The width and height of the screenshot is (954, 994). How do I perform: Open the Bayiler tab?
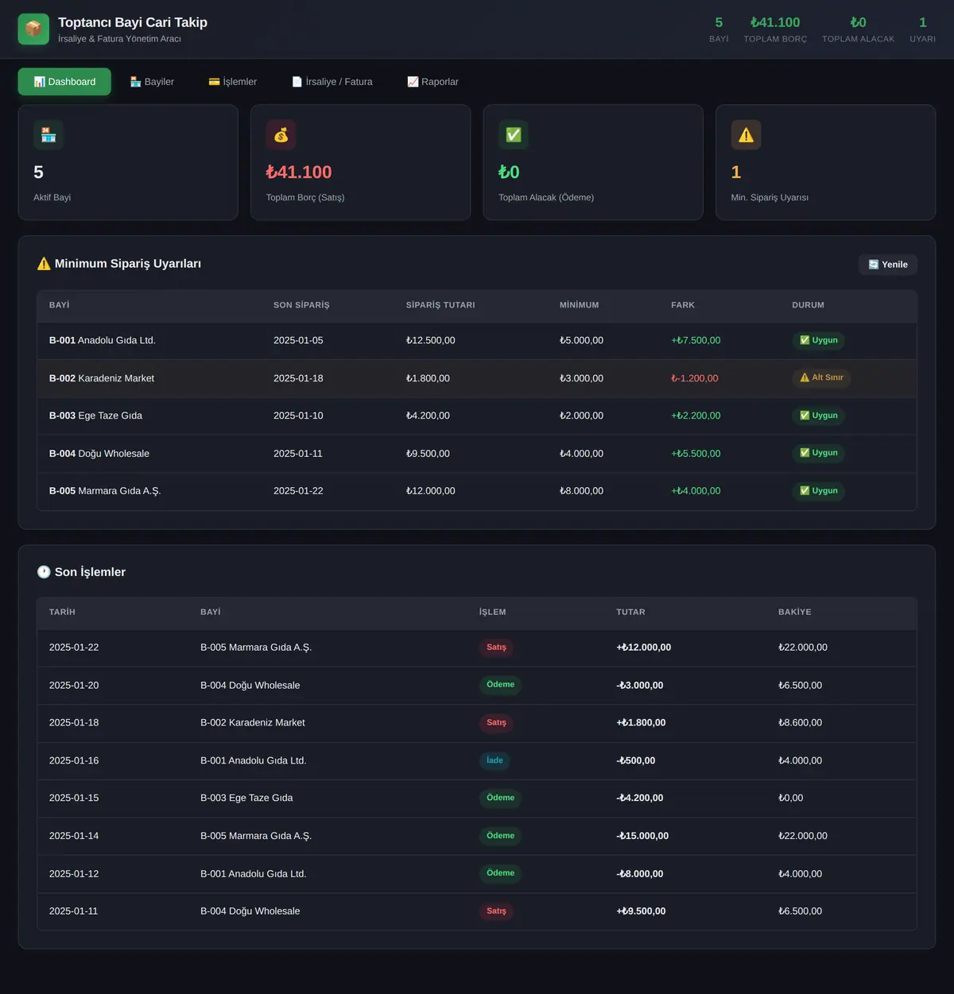click(152, 82)
